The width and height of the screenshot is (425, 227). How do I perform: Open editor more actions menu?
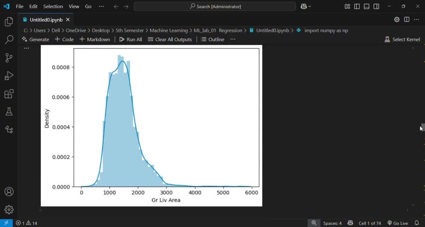click(x=416, y=20)
